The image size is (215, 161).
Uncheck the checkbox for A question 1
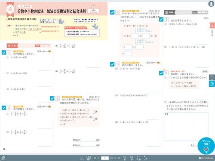[x=4, y=52]
